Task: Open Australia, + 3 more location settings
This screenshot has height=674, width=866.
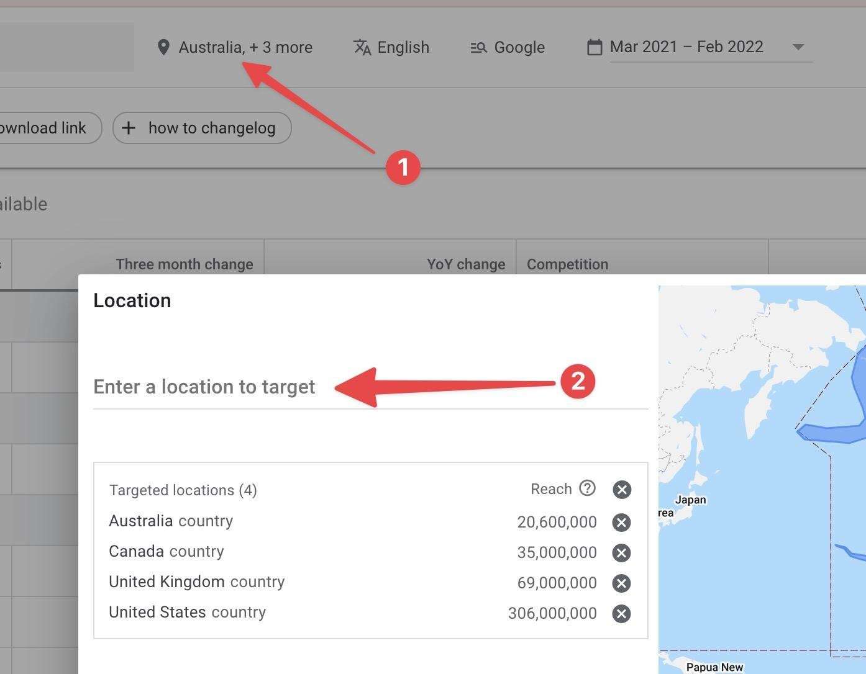Action: [245, 47]
